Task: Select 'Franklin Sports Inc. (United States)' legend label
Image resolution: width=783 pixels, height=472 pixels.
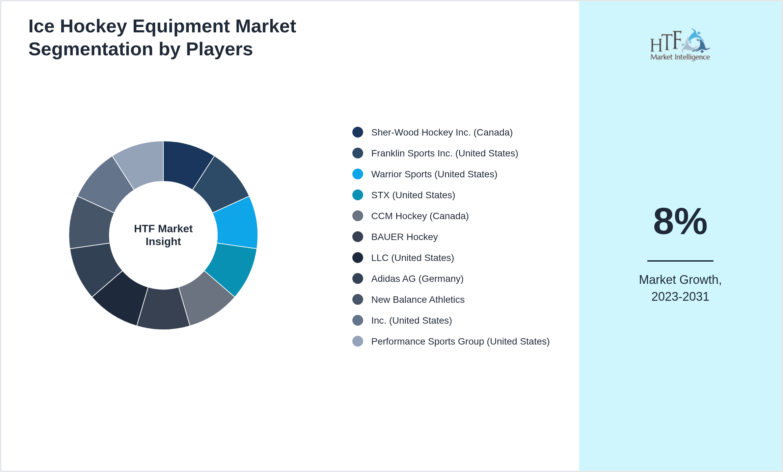Action: pyautogui.click(x=444, y=153)
